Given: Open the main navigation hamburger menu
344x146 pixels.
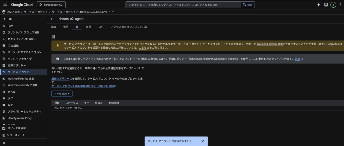Looking at the screenshot, I should pyautogui.click(x=5, y=5).
